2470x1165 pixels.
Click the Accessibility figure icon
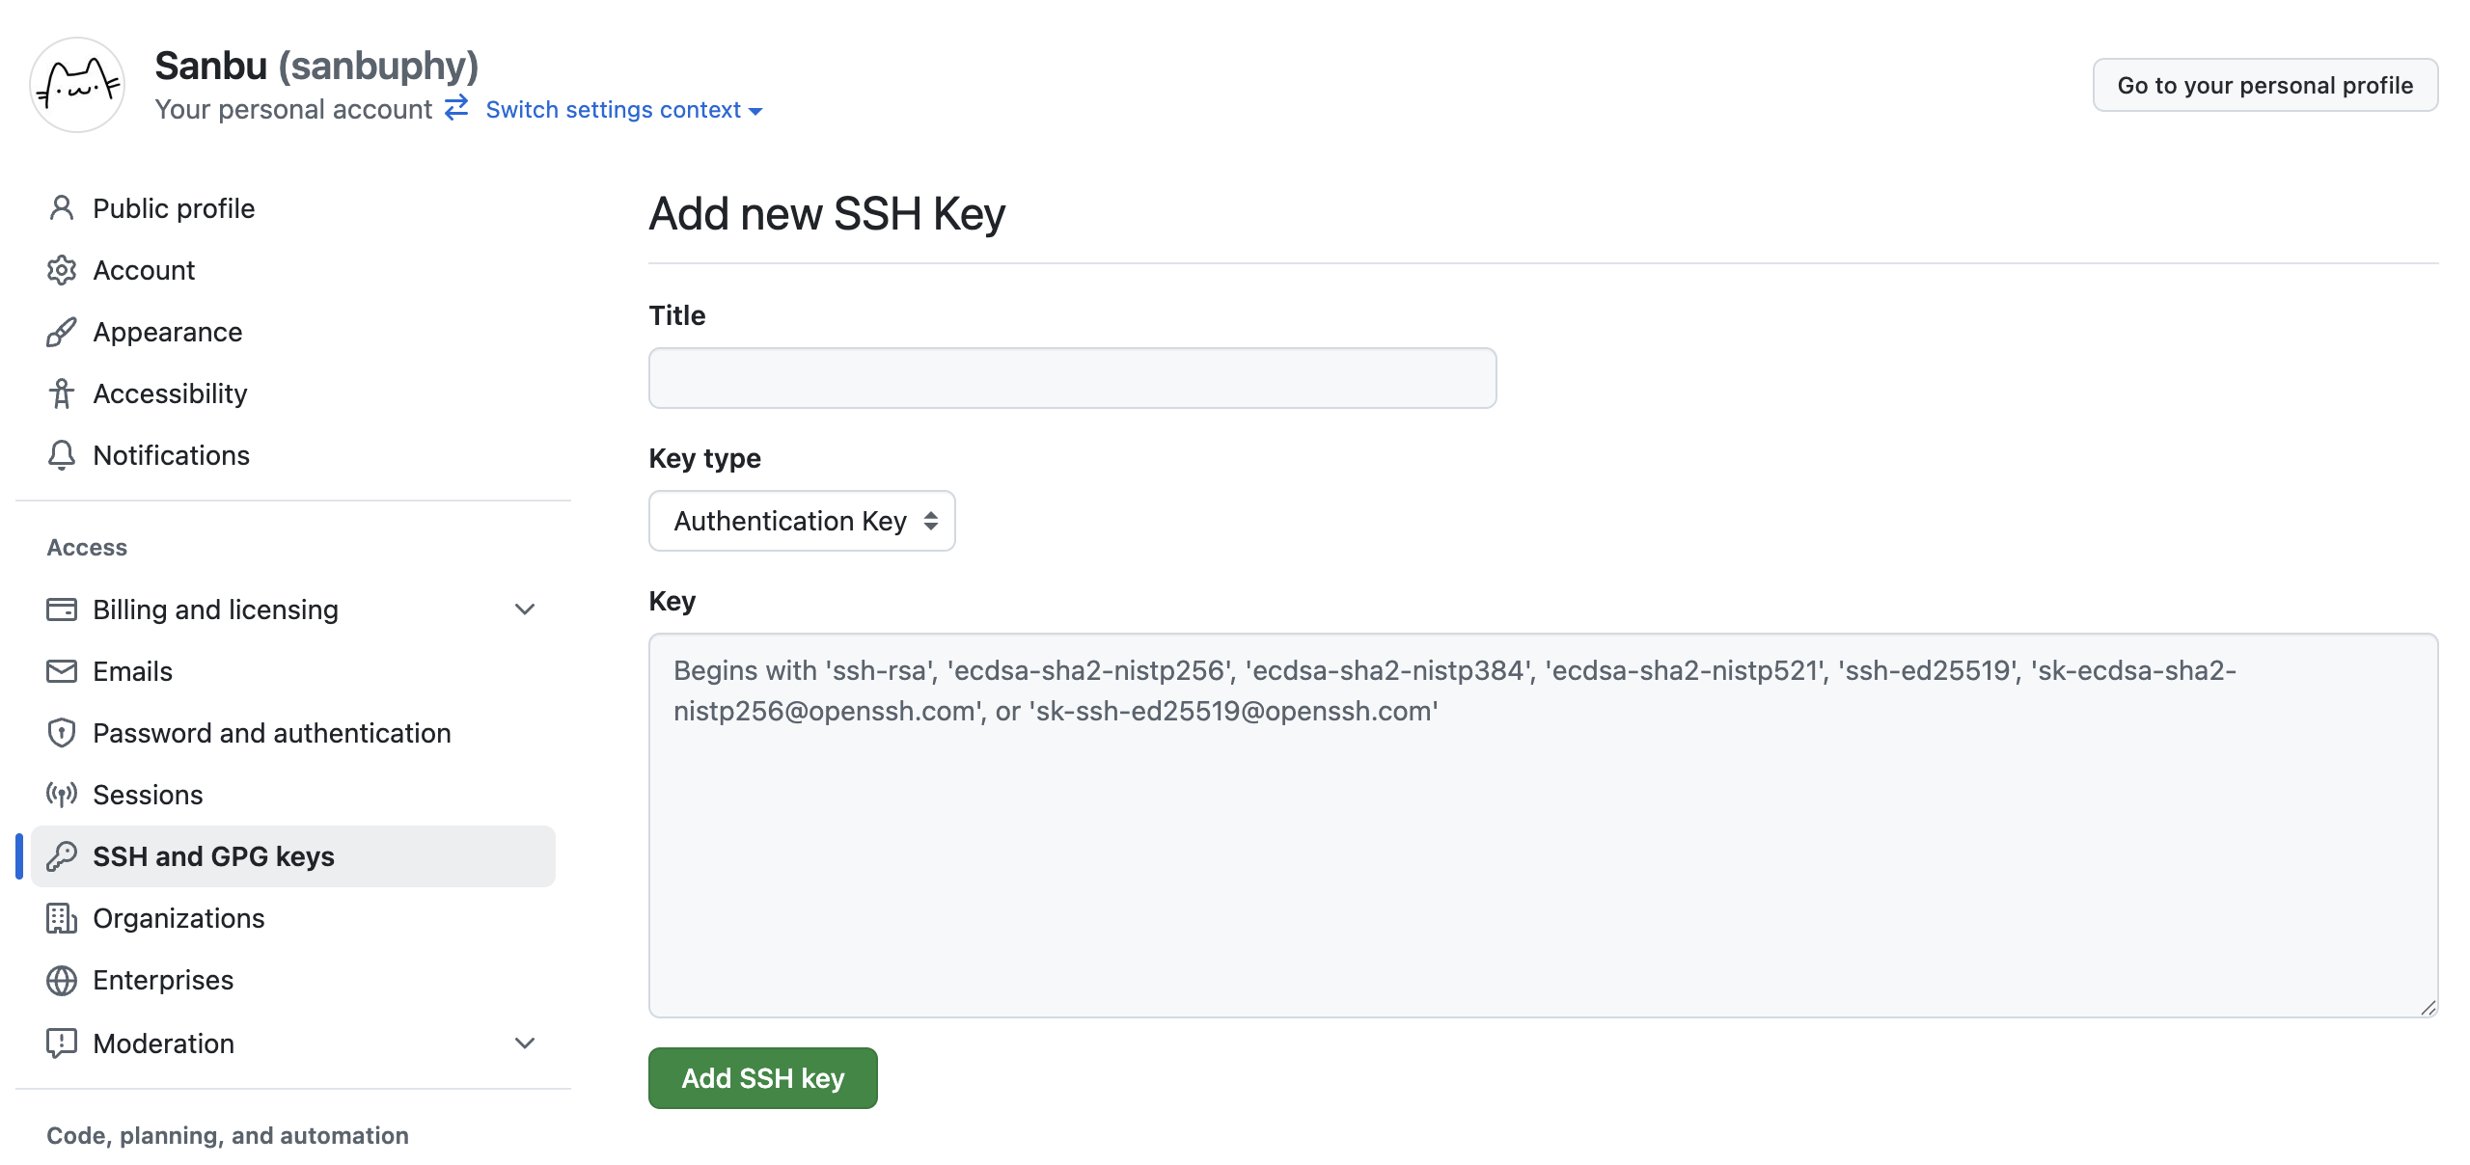(x=61, y=393)
